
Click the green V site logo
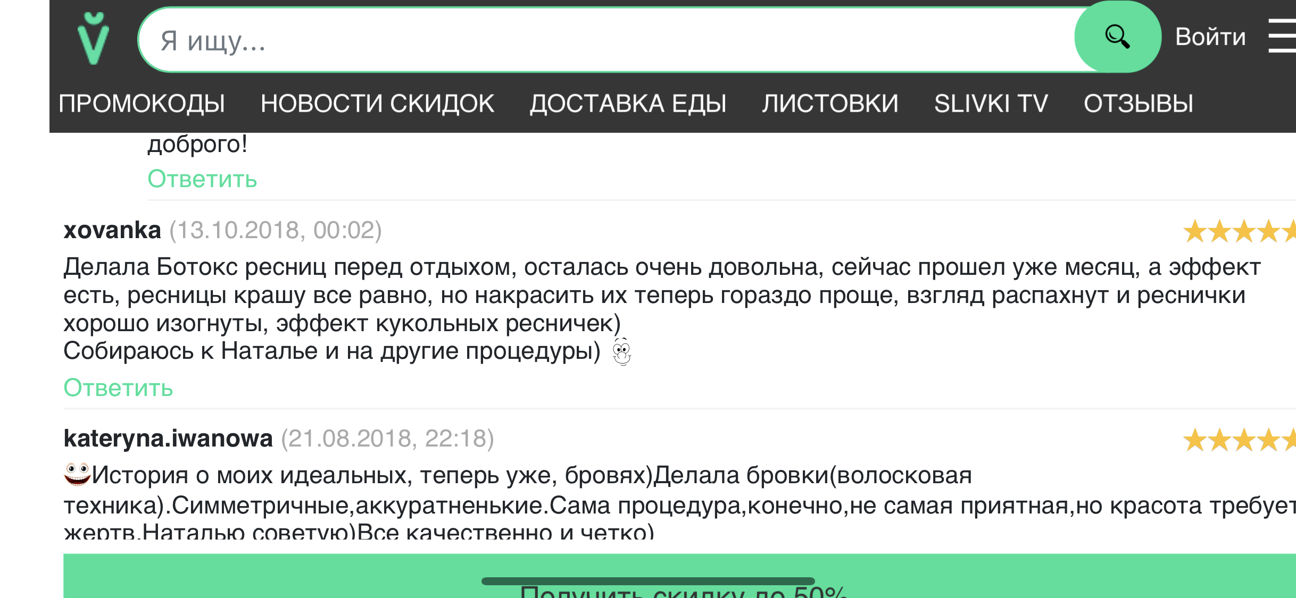94,39
